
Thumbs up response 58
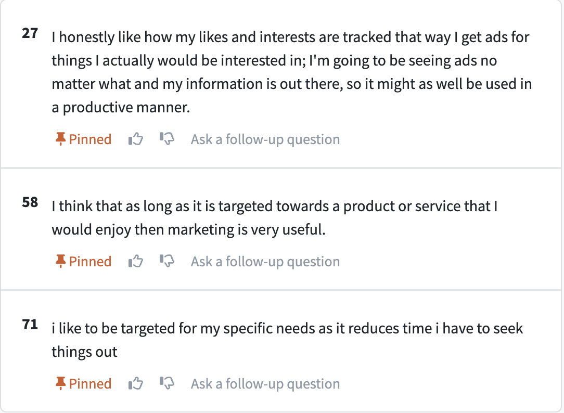(136, 261)
